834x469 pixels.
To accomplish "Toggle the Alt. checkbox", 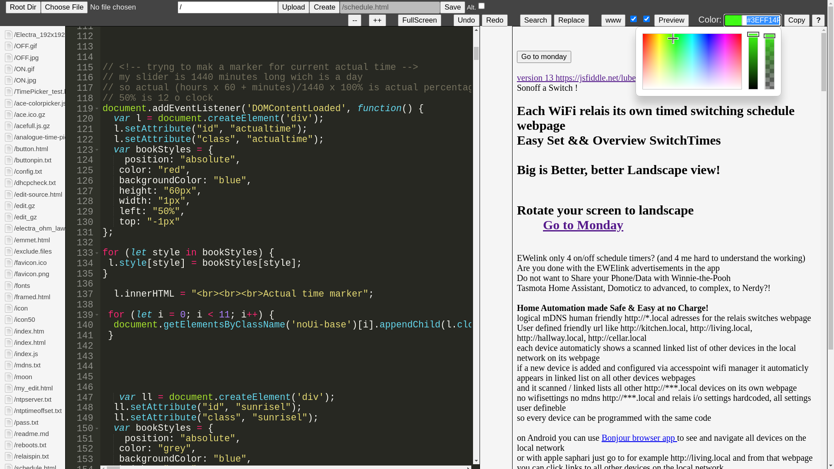I will click(x=481, y=6).
